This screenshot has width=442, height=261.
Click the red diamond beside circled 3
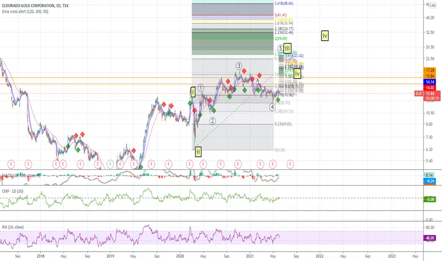(x=244, y=71)
